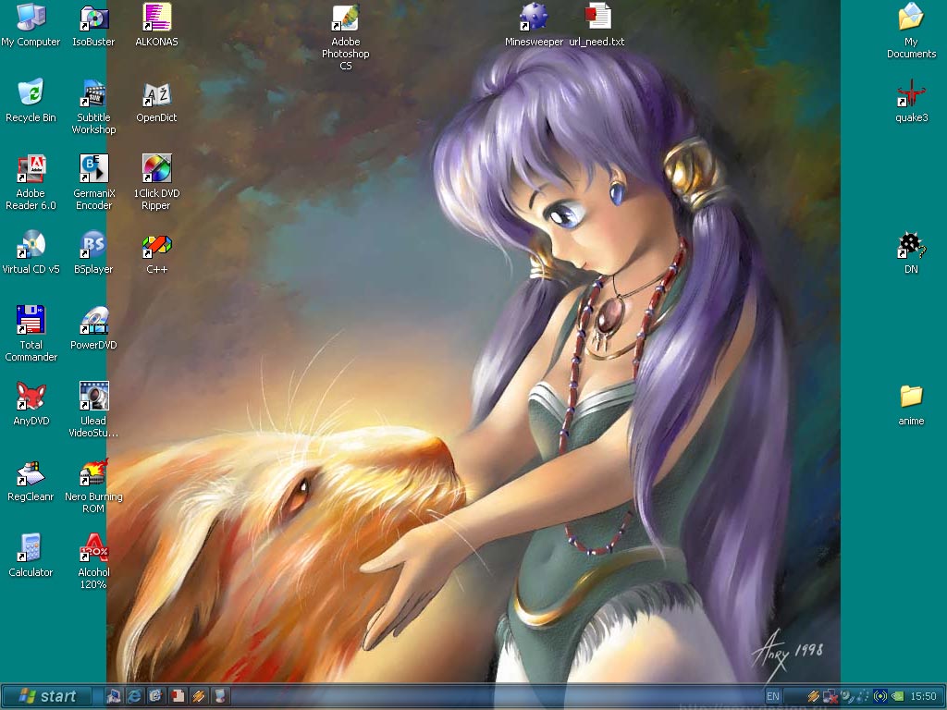
Task: Launch Internet Explorer from Quick Launch
Action: (135, 696)
